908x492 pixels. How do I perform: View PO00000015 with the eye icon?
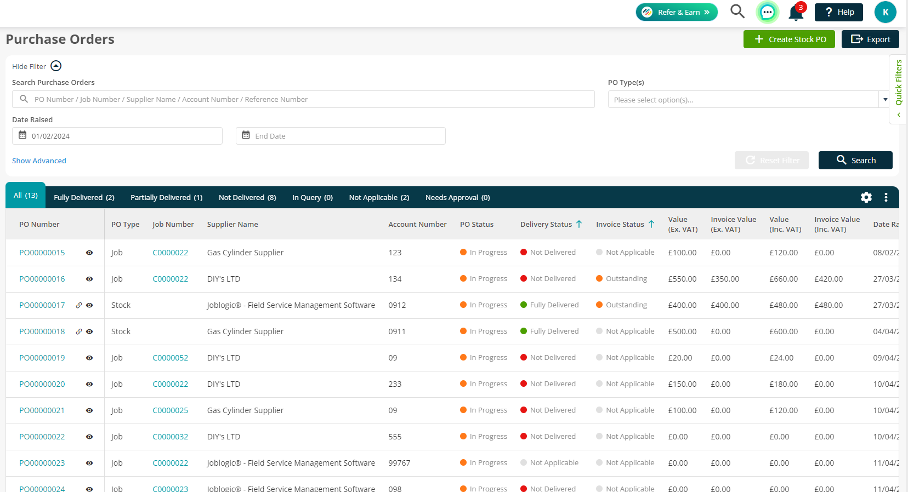89,253
